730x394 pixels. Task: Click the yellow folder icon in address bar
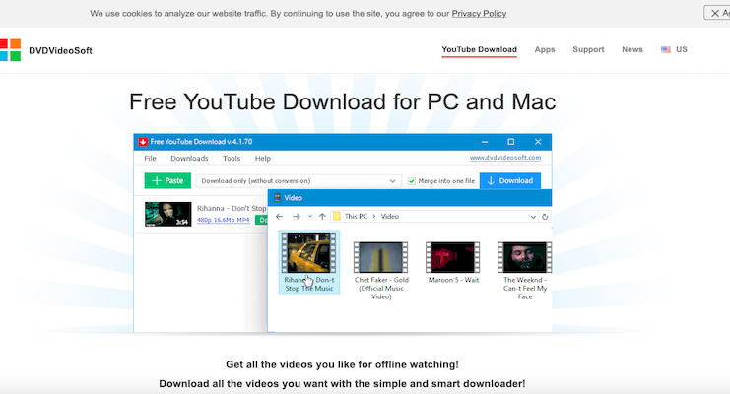pos(337,216)
